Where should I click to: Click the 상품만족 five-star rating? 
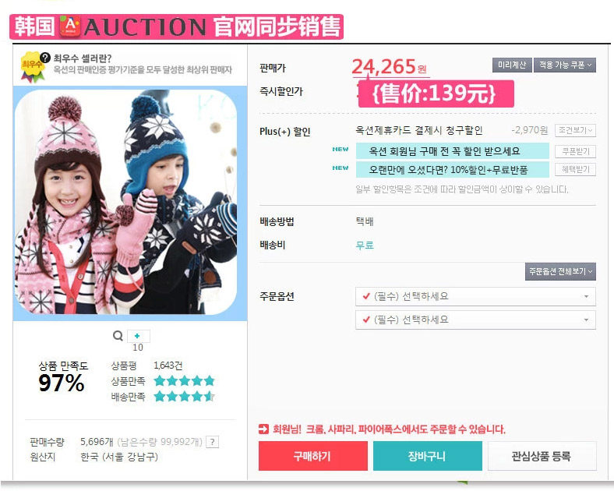coord(184,380)
